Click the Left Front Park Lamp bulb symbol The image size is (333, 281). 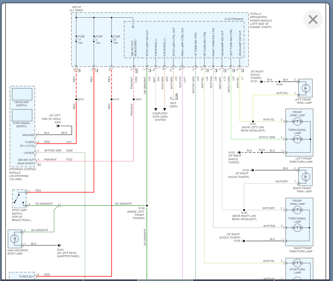(x=306, y=88)
